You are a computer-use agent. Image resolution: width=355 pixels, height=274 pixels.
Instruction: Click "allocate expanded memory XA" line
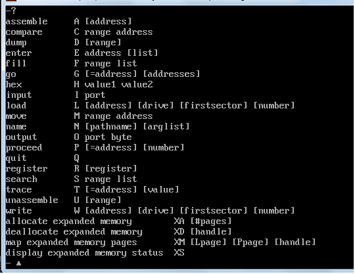(x=118, y=221)
